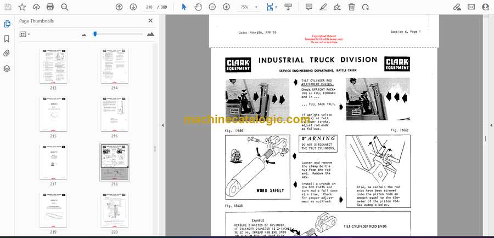Open the thumbnail options menu dropdown

click(x=25, y=34)
